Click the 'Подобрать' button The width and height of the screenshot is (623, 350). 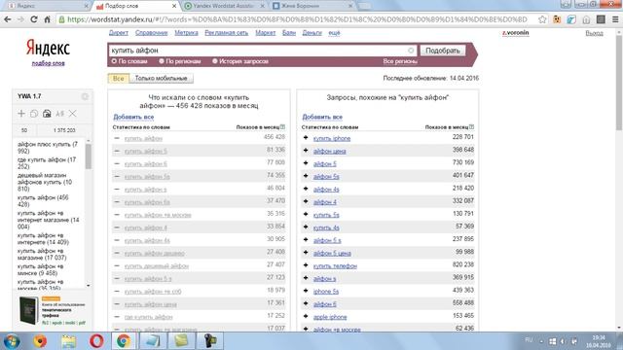pyautogui.click(x=443, y=51)
